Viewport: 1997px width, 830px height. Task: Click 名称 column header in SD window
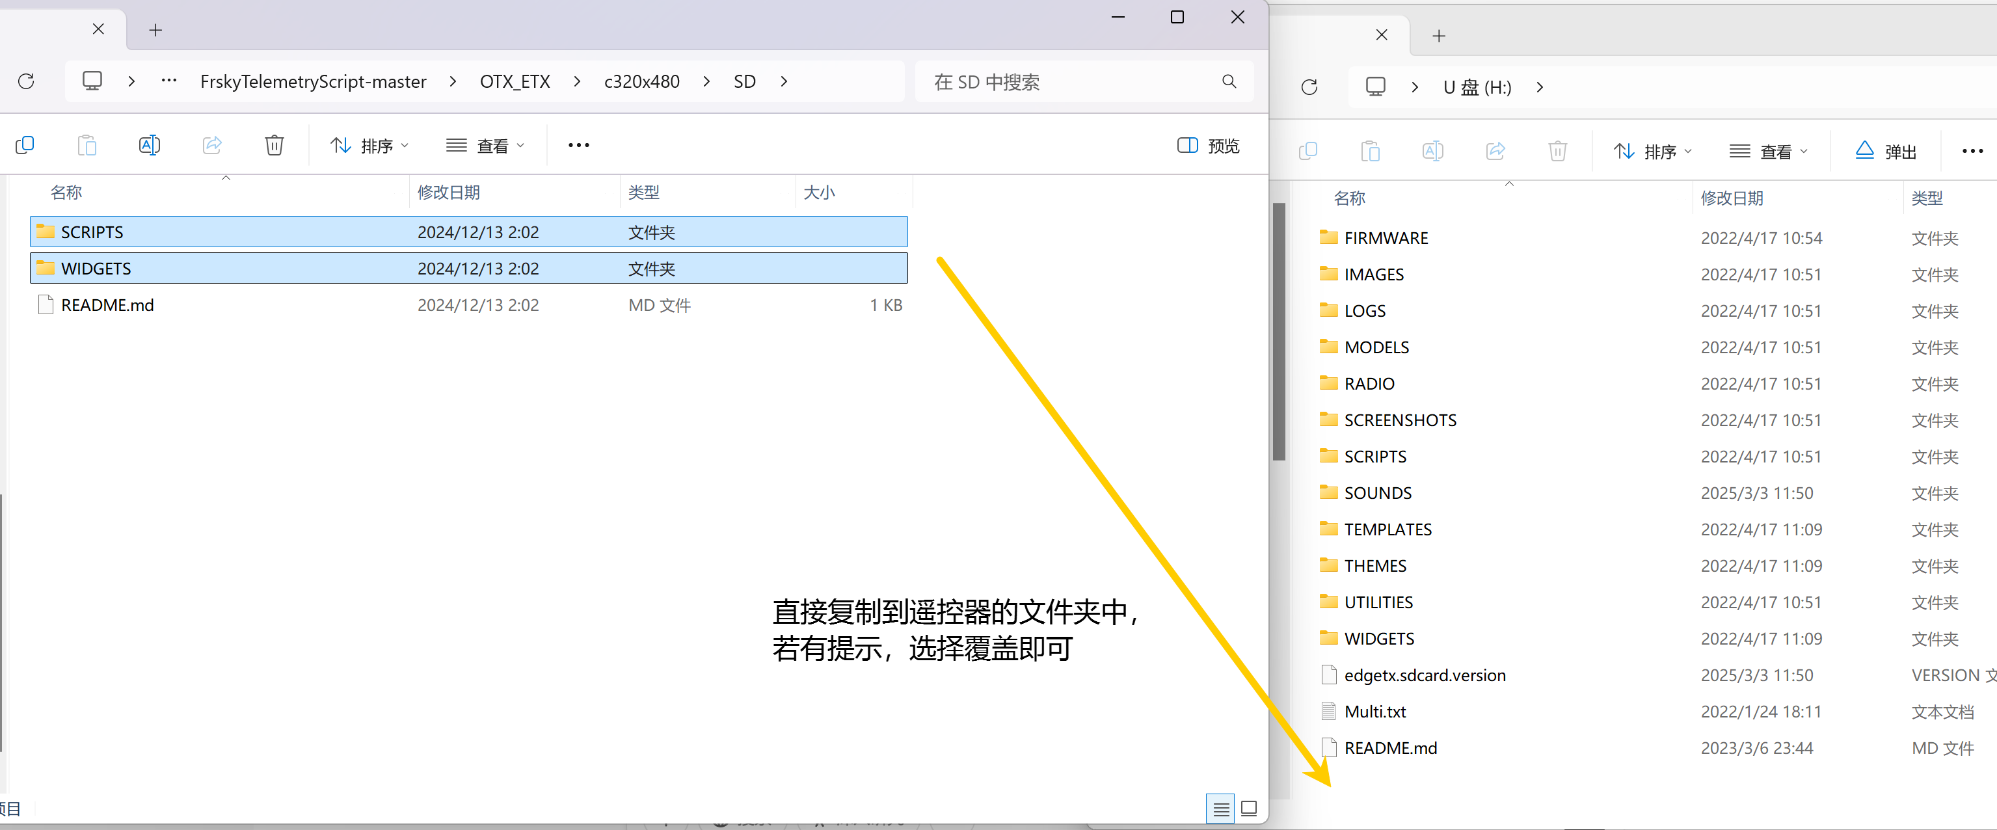[x=66, y=192]
